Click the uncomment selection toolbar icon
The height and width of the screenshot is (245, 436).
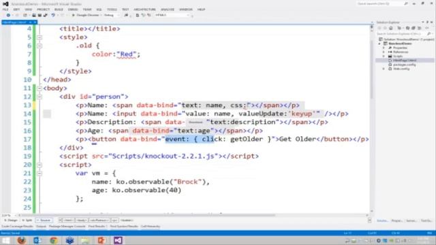pos(149,15)
